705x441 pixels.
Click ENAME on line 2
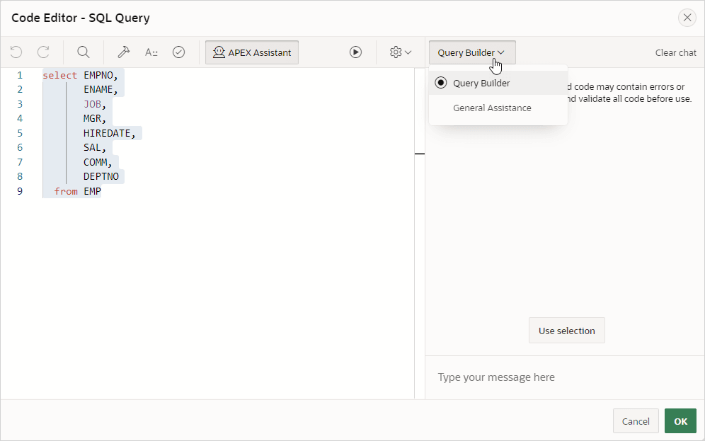[98, 89]
